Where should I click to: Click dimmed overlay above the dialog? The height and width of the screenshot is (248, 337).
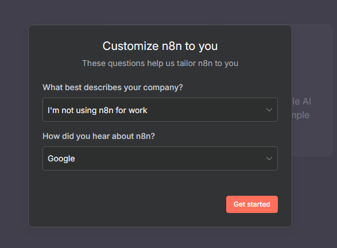(x=160, y=12)
